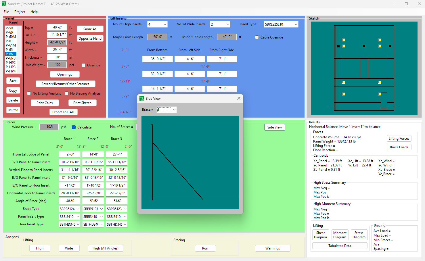Click the SureLift app icon in title bar
The width and height of the screenshot is (425, 261).
4,4
